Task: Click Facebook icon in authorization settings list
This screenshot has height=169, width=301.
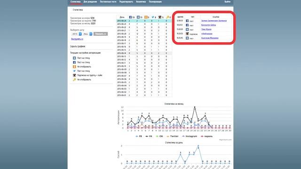Action: coord(74,62)
